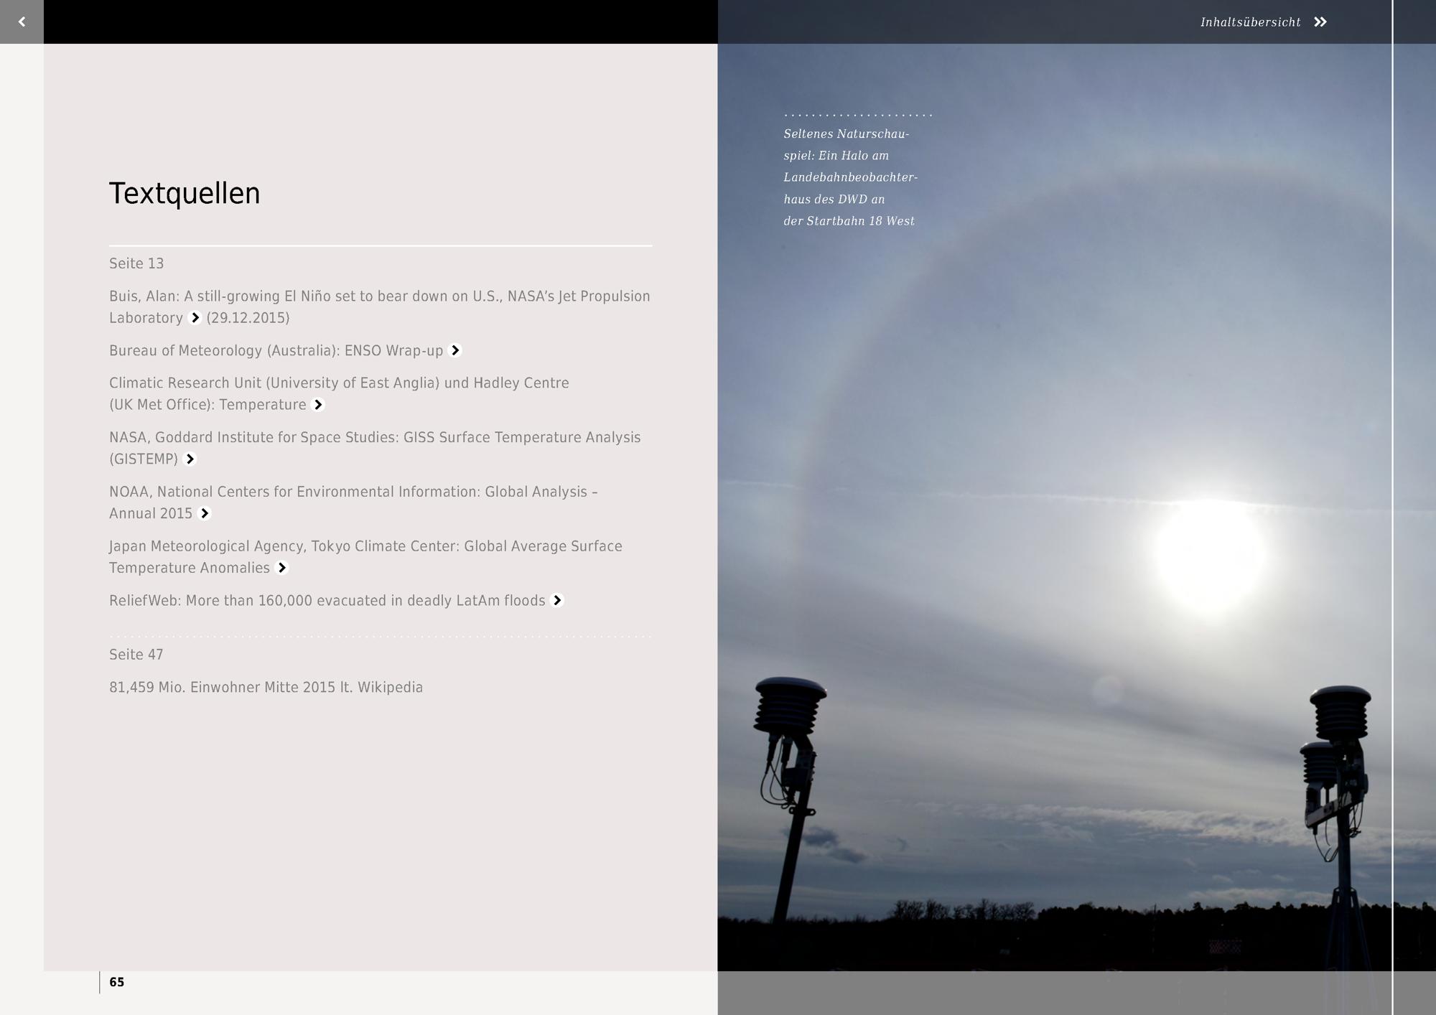This screenshot has height=1015, width=1436.
Task: Open the Temperature Anomalies link arrow
Action: 282,568
